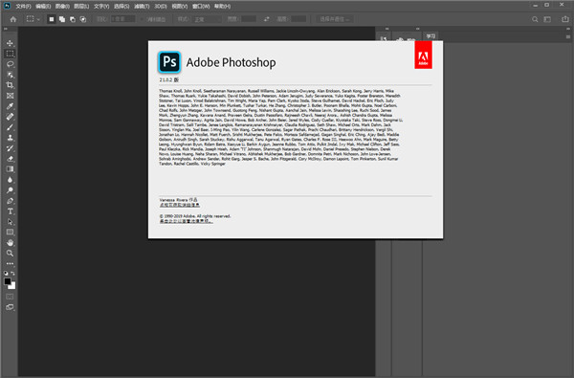Select the Gradient tool

coord(10,169)
